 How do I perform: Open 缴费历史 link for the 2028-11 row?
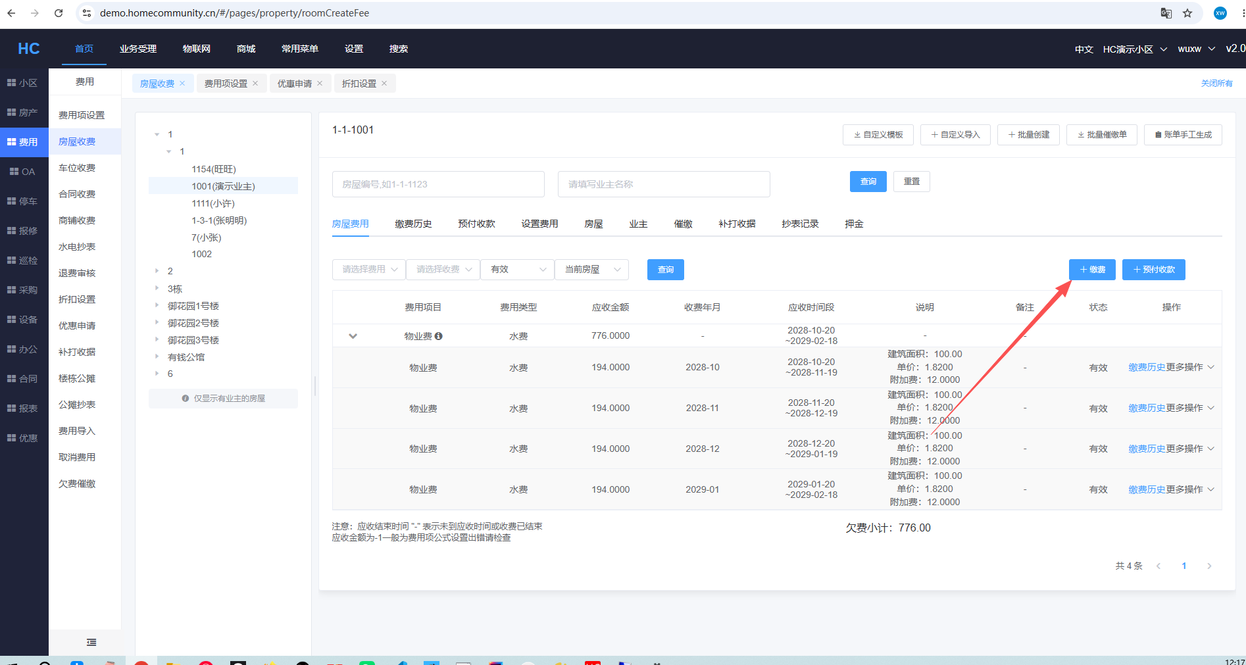click(x=1147, y=408)
